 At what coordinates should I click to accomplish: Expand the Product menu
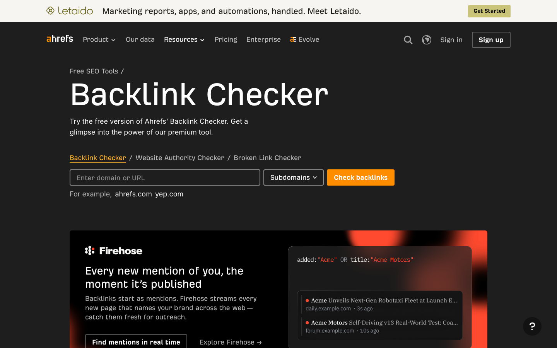[99, 39]
